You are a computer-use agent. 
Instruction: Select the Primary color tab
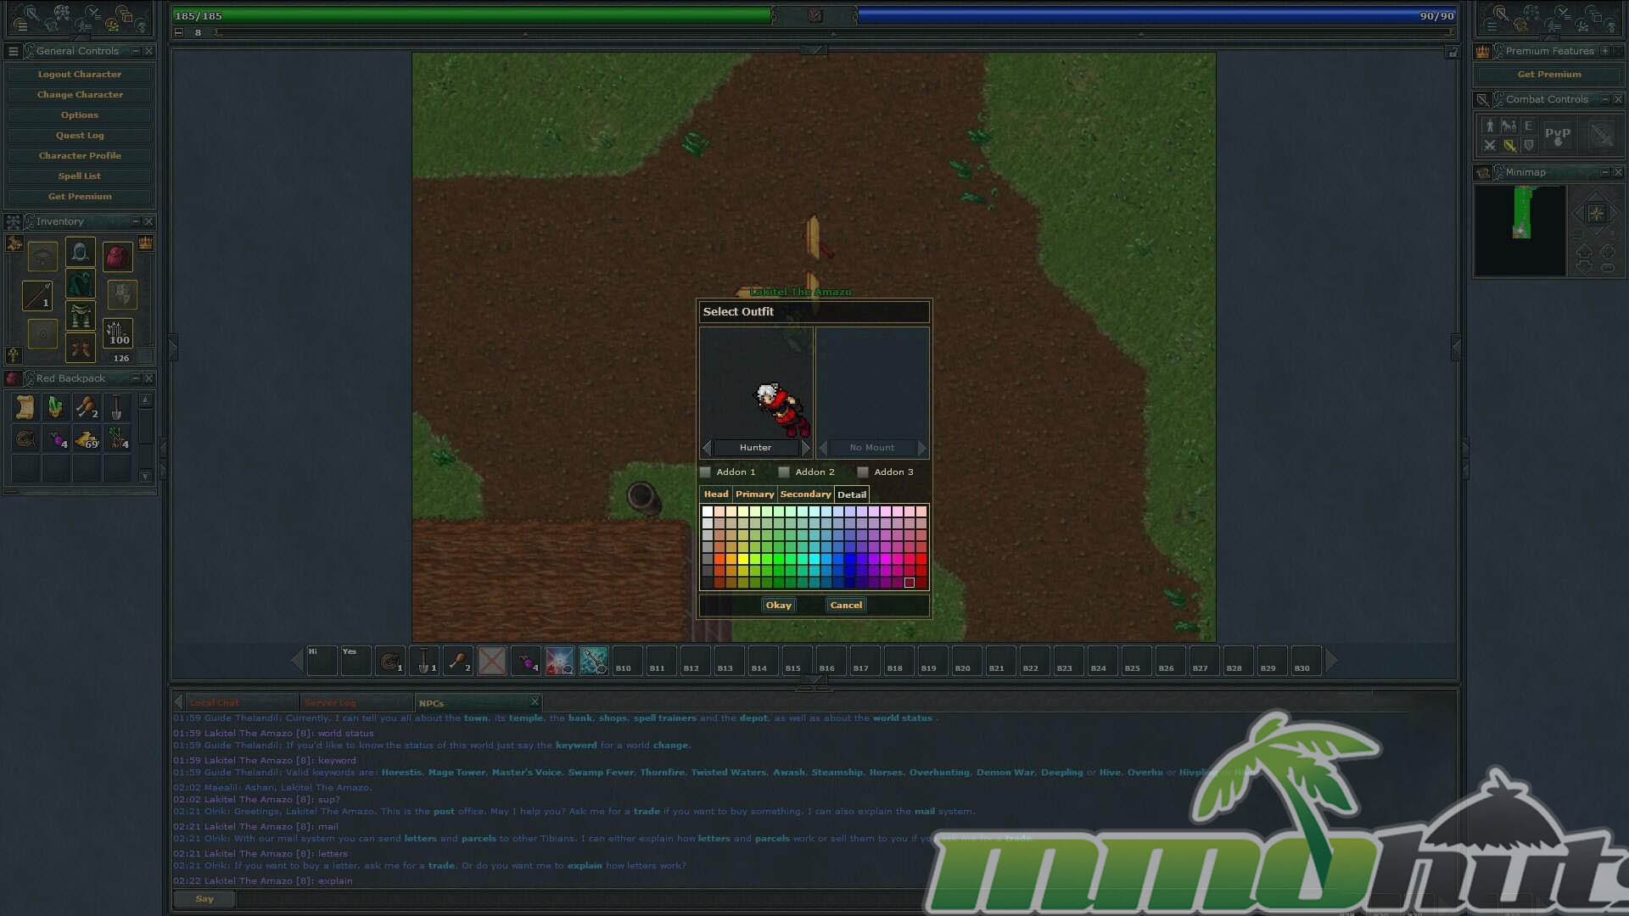pyautogui.click(x=754, y=494)
